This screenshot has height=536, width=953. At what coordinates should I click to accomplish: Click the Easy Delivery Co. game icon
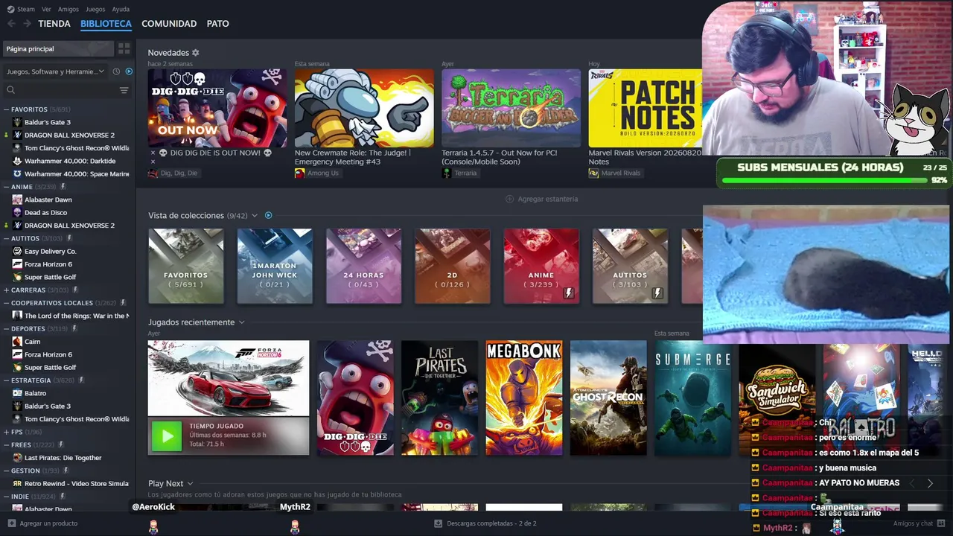(x=17, y=251)
